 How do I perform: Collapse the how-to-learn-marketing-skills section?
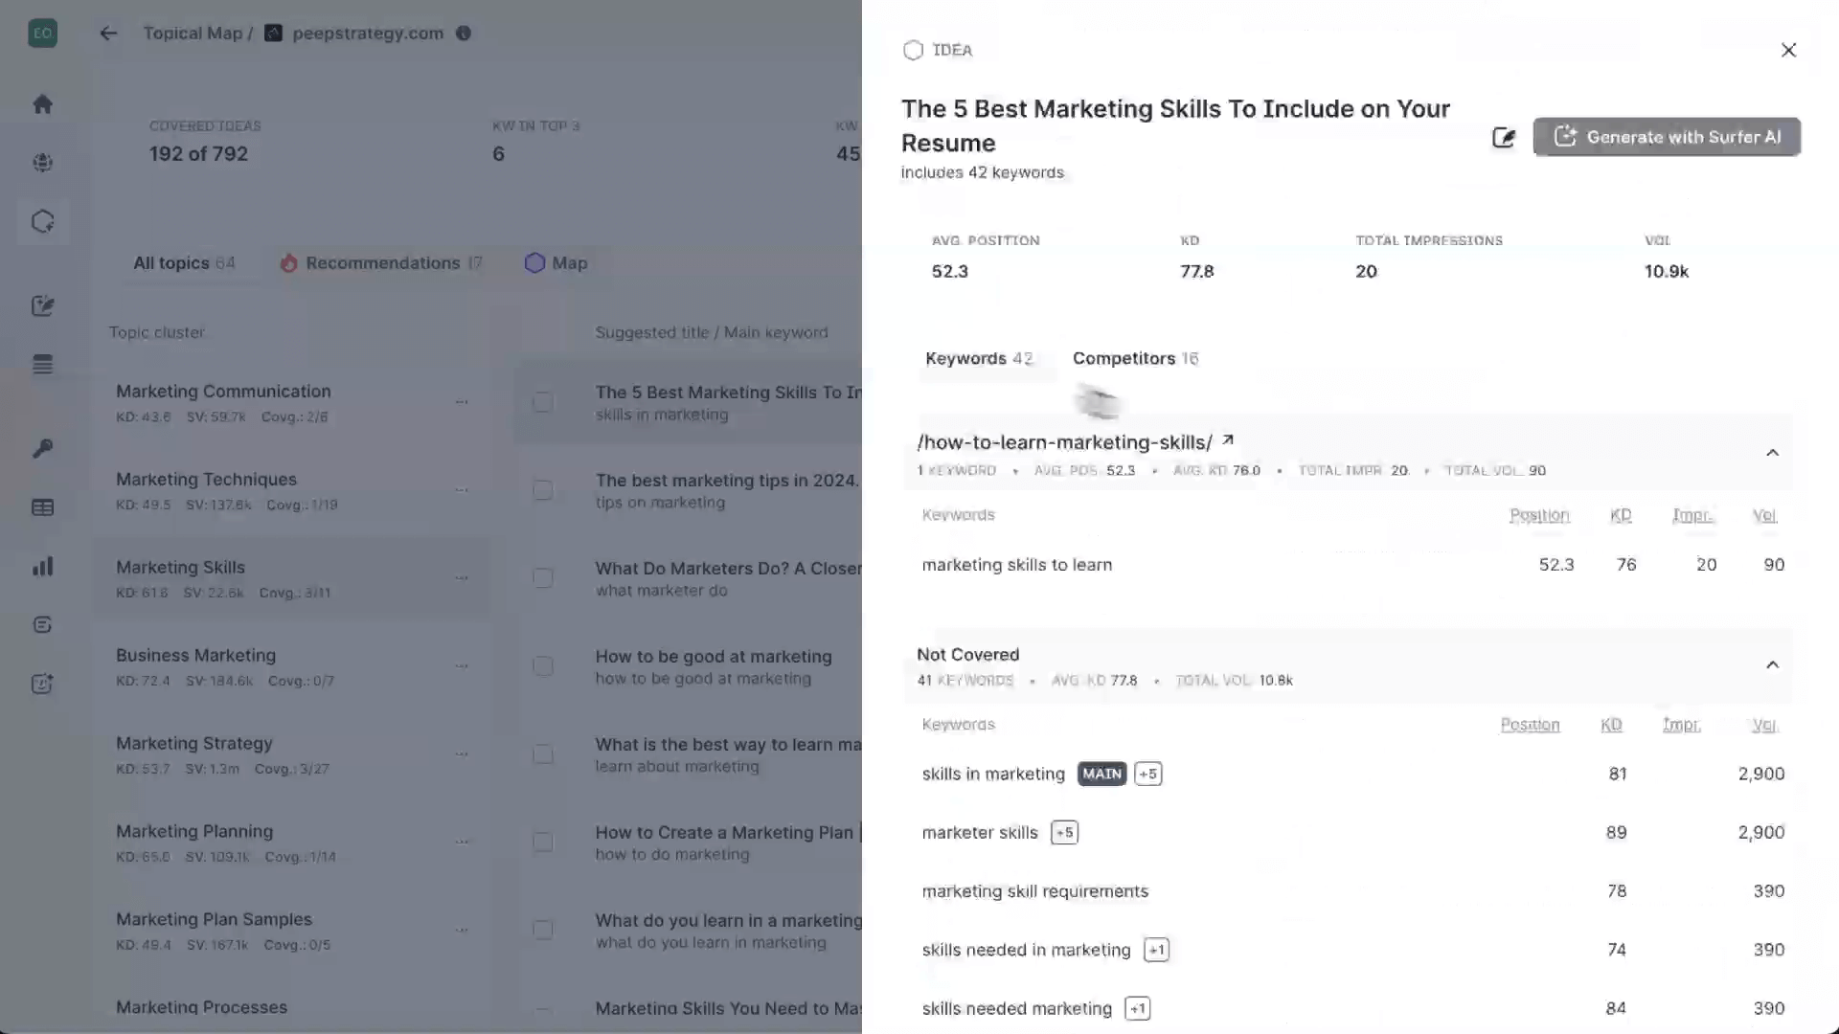[x=1772, y=453]
